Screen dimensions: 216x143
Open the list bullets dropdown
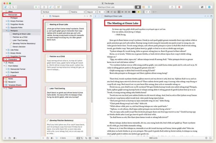(x=154, y=12)
